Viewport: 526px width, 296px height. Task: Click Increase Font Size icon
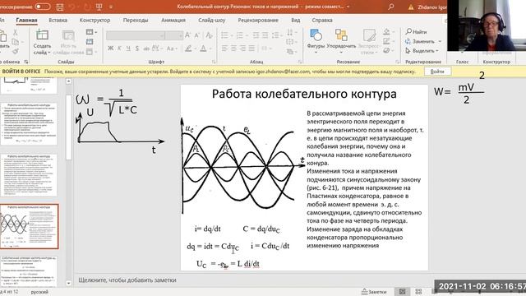point(187,35)
